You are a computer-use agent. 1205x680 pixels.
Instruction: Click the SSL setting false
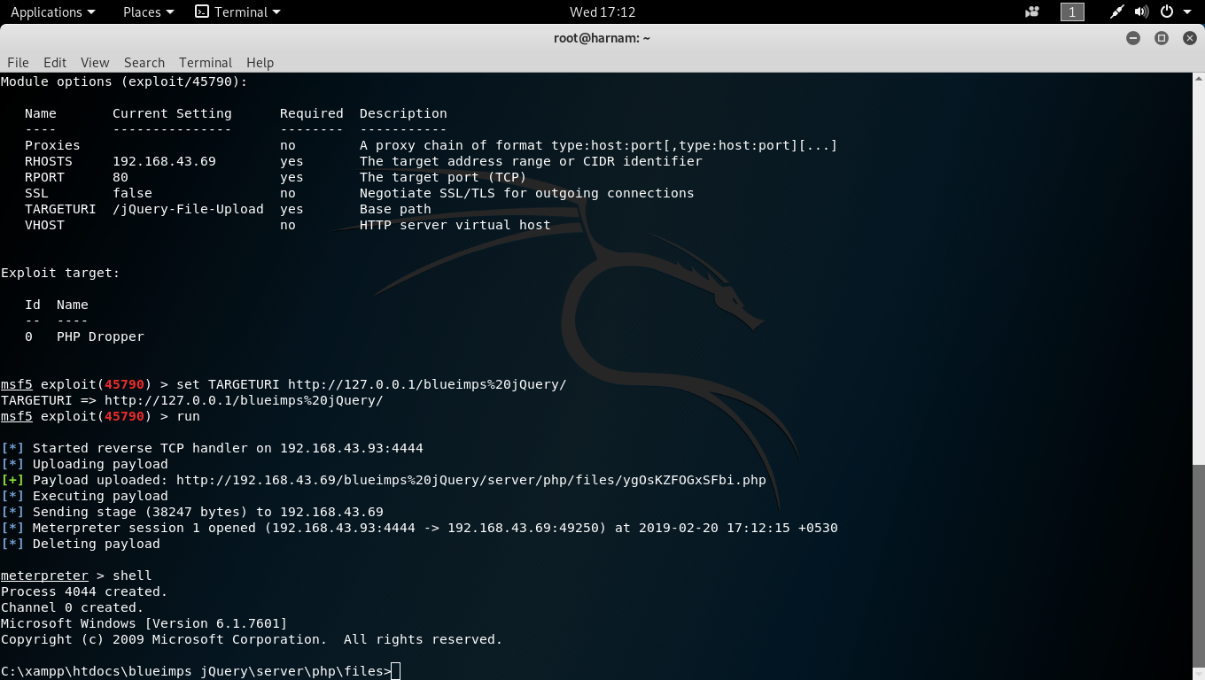pos(132,193)
